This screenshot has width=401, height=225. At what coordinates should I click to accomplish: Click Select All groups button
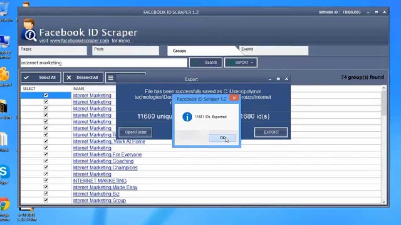pos(41,77)
